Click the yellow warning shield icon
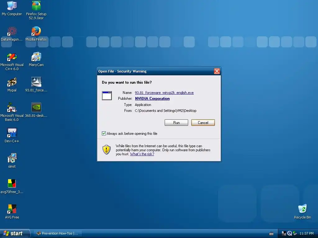This screenshot has width=318, height=238. [x=107, y=150]
